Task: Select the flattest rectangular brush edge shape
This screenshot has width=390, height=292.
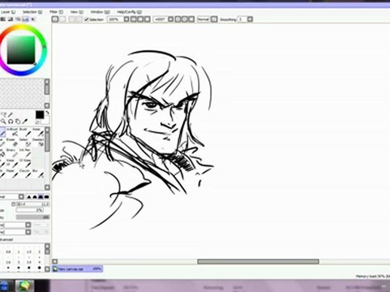Action: (x=46, y=197)
